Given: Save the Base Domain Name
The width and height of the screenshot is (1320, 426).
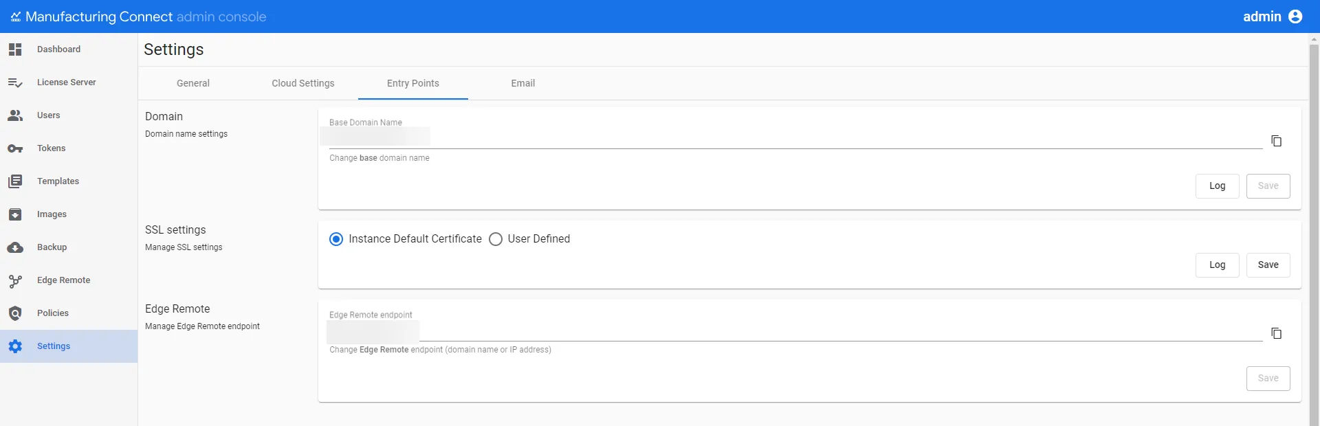Looking at the screenshot, I should click(x=1268, y=186).
